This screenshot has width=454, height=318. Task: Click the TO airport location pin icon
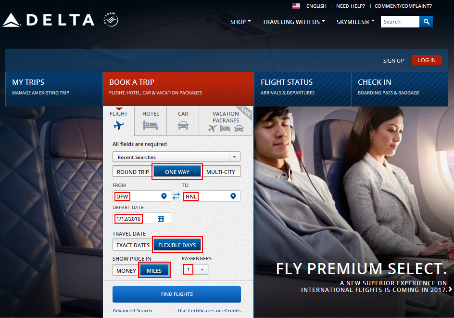(x=233, y=197)
